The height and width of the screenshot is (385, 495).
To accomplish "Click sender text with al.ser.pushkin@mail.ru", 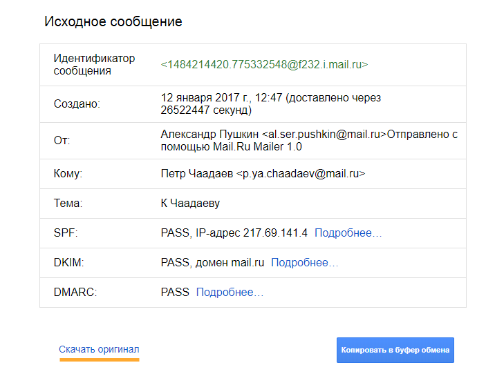I will pyautogui.click(x=308, y=135).
